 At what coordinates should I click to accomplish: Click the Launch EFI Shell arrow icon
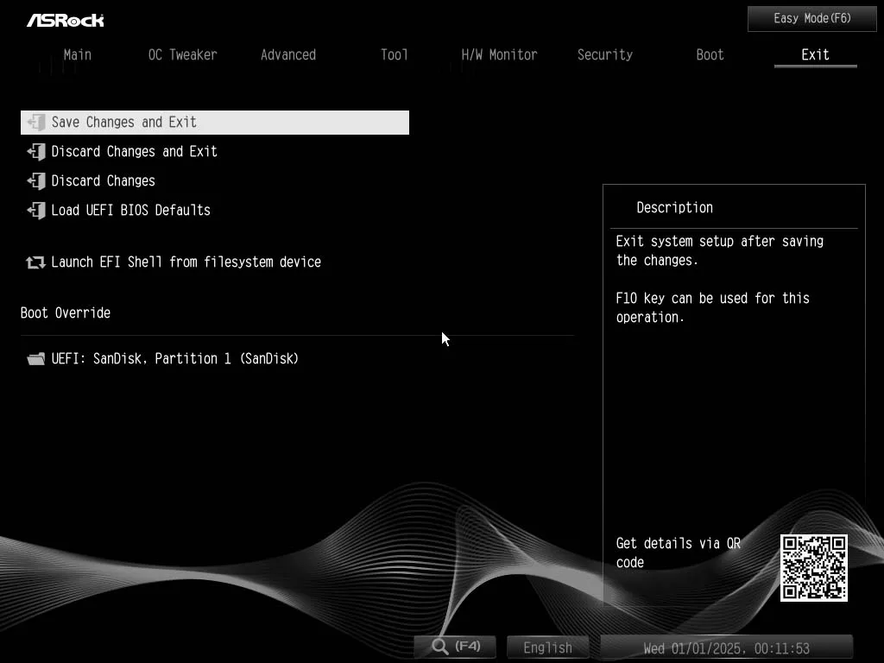point(35,262)
